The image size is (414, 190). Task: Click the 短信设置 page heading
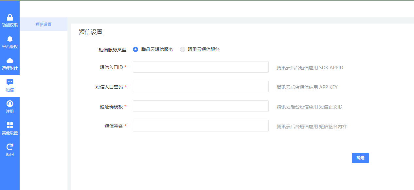(x=91, y=32)
